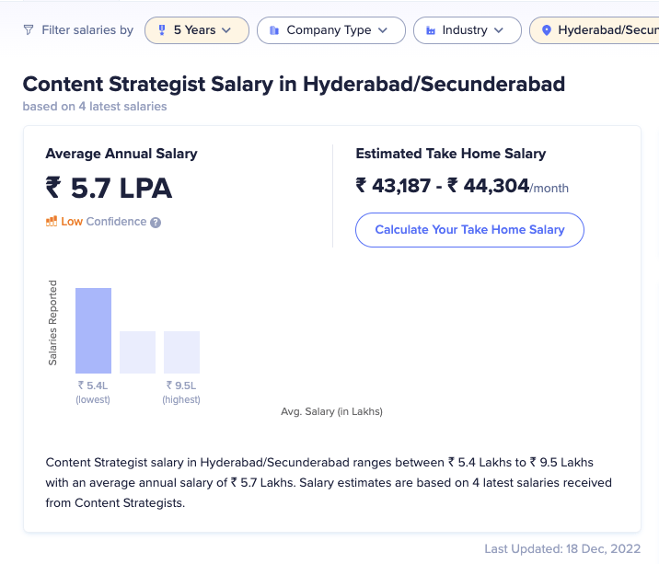Expand the Company Type filter
Viewport: 659px width, 564px height.
pyautogui.click(x=331, y=30)
